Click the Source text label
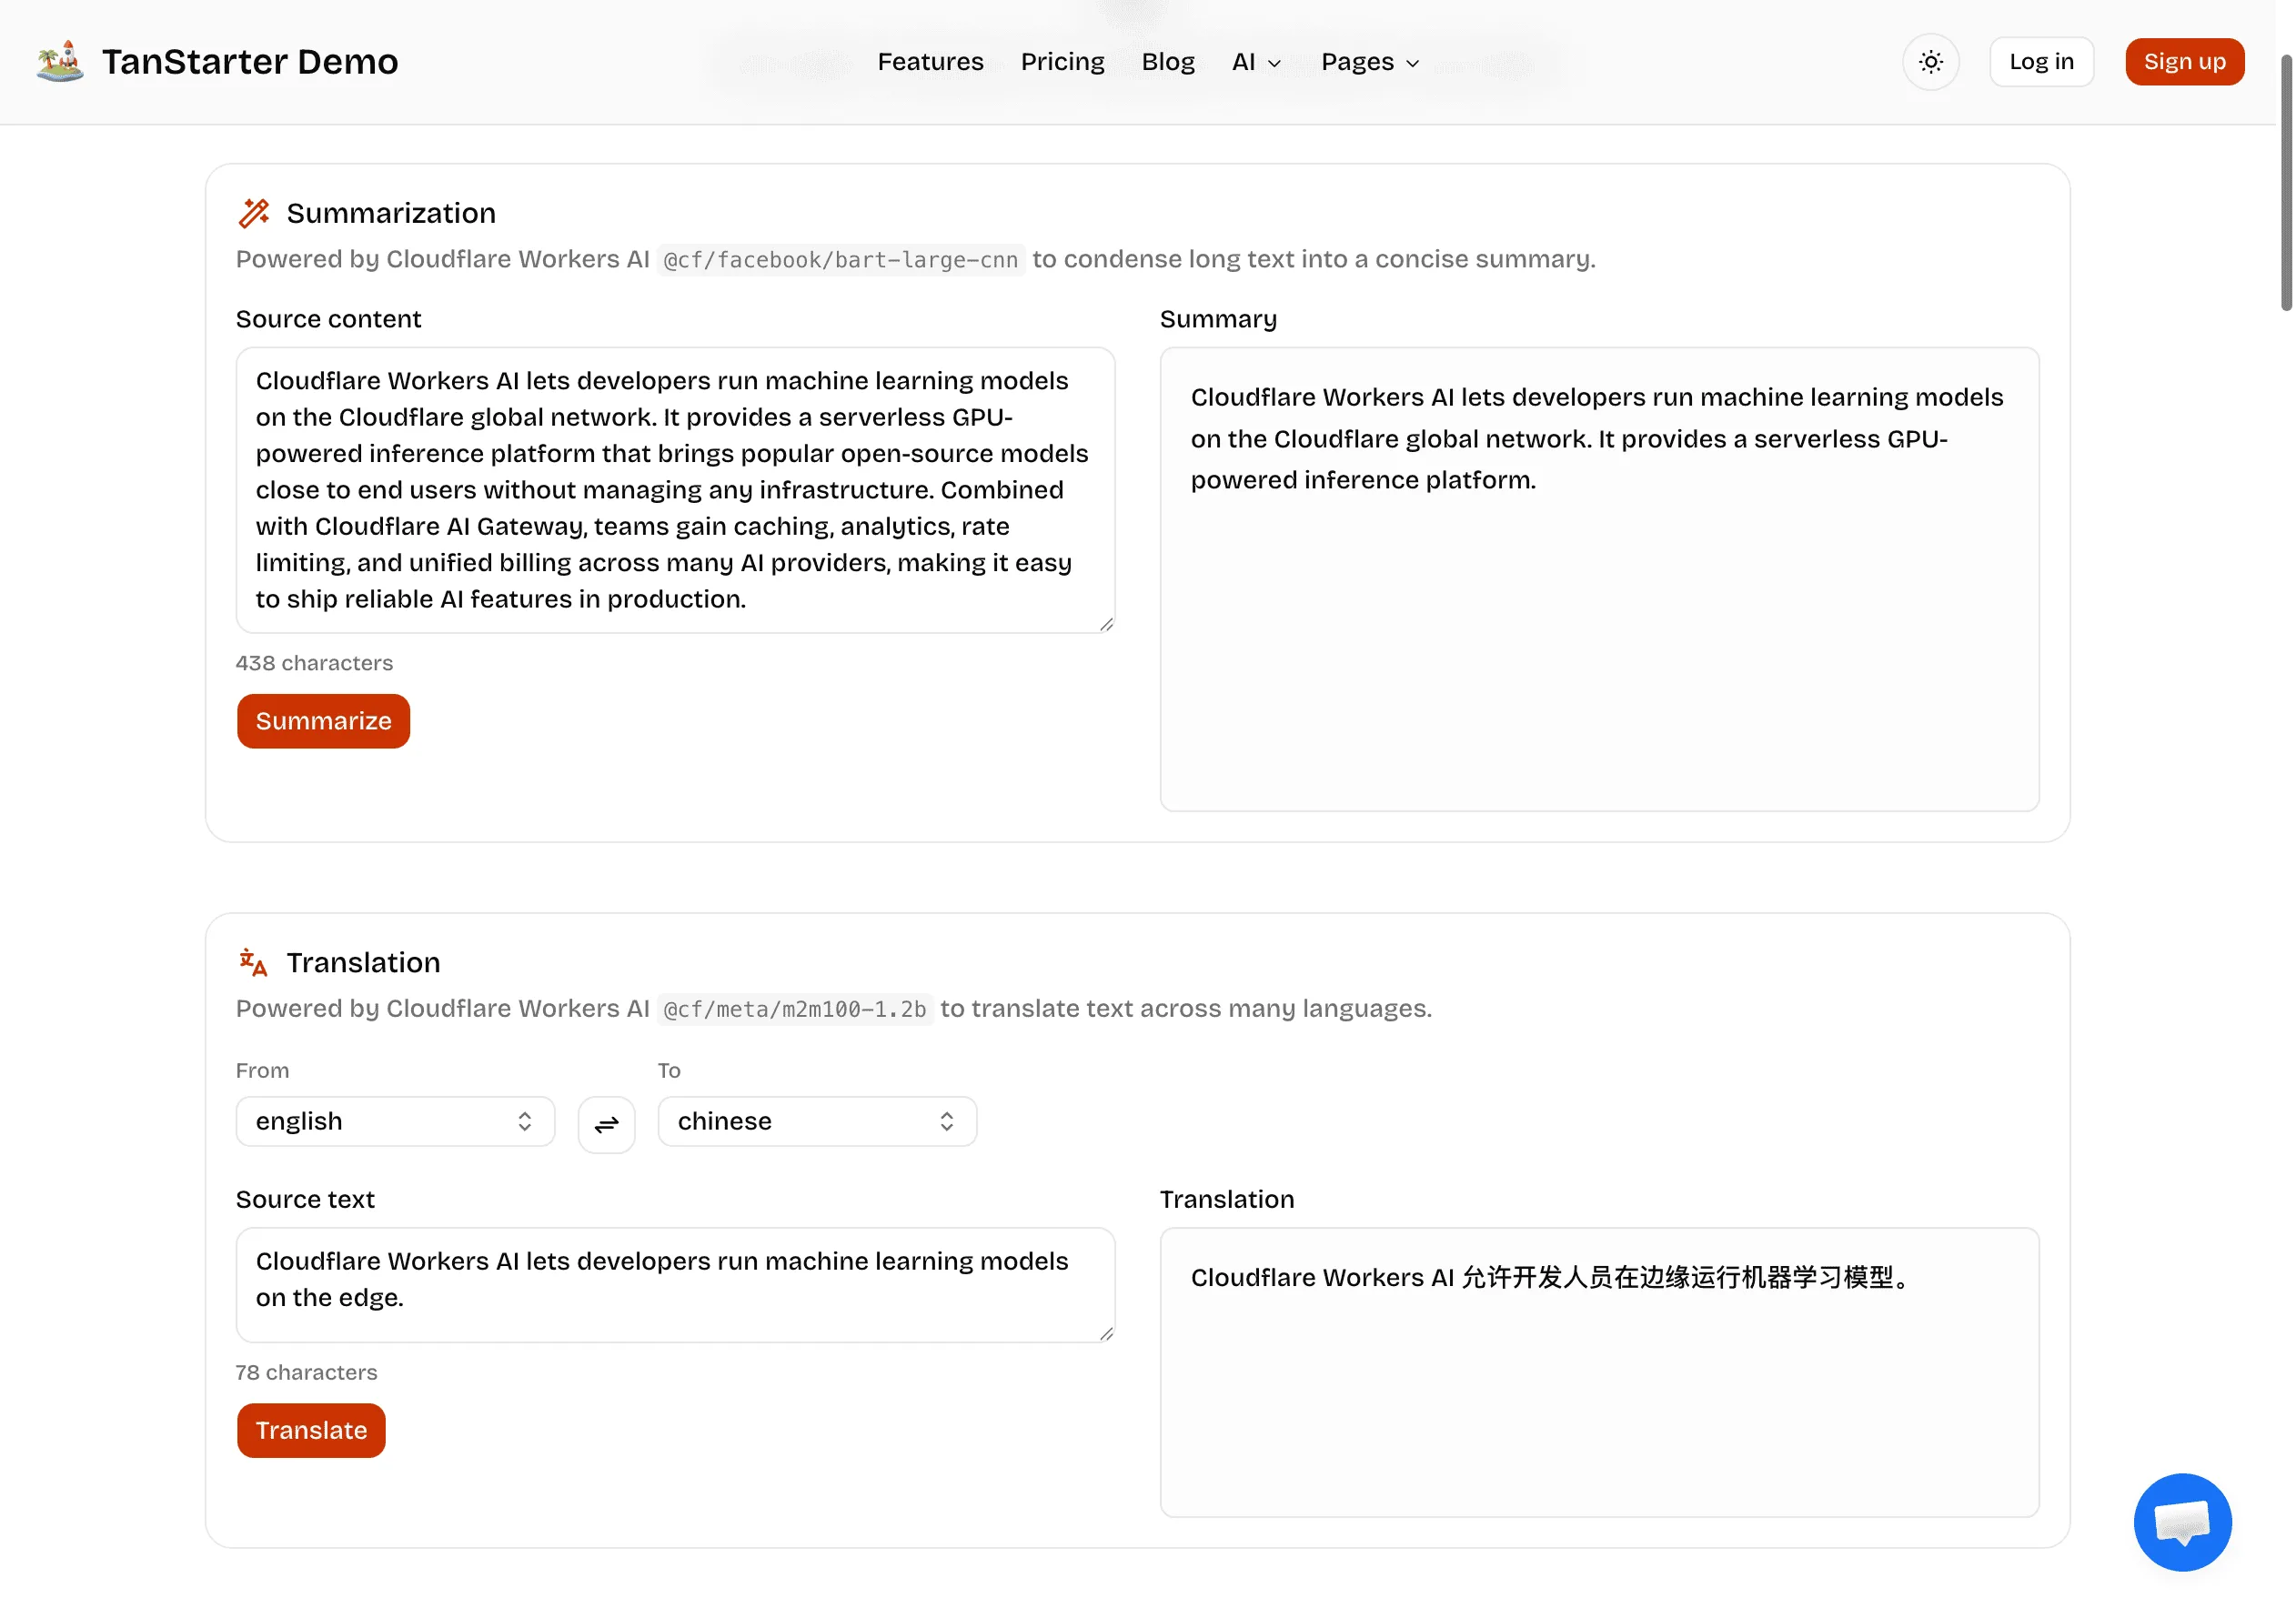 [x=306, y=1200]
